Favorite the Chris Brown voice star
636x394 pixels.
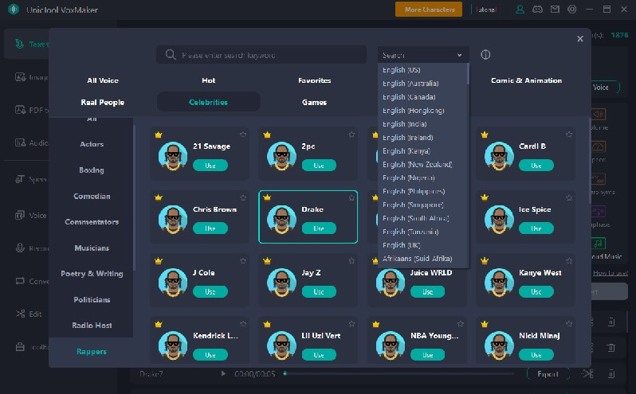(x=243, y=197)
